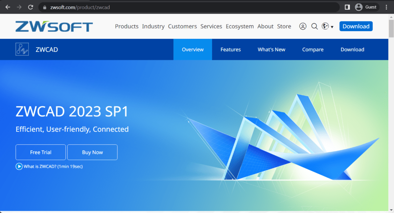Open the Industry menu
394x213 pixels.
(153, 26)
